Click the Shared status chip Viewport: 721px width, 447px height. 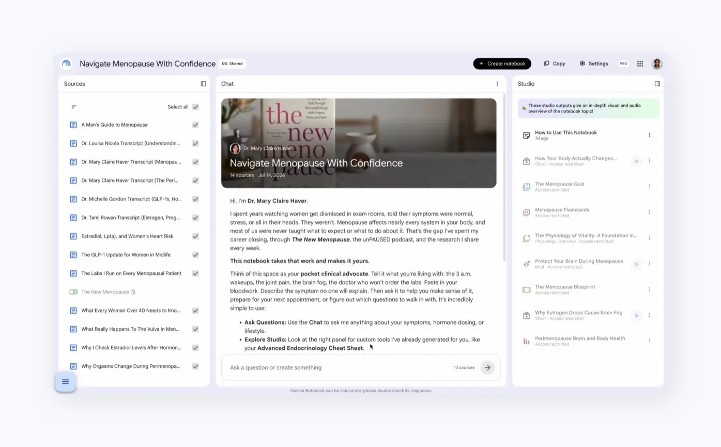[232, 64]
